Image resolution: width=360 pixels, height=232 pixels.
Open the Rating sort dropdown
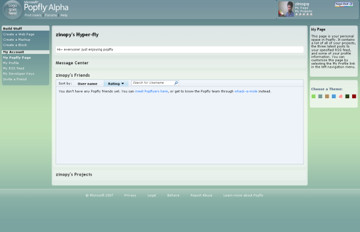[x=116, y=83]
